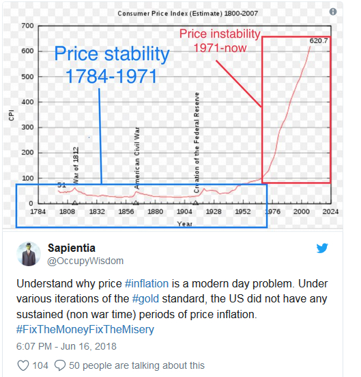Click the blue Price stability heading
361x377 pixels.
coord(112,65)
